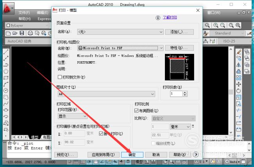Open the 窗口(W) menu

click(x=214, y=12)
